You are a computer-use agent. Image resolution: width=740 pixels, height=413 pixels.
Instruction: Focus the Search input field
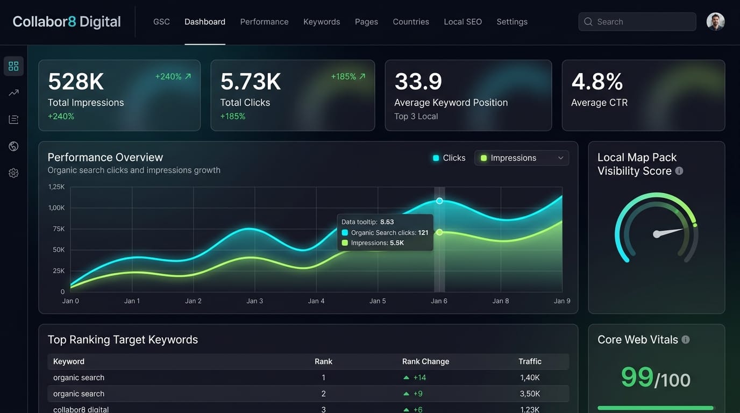coord(637,22)
